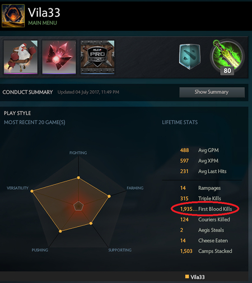252x283 pixels.
Task: Click the Camps Stacked stat entry
Action: [206, 251]
